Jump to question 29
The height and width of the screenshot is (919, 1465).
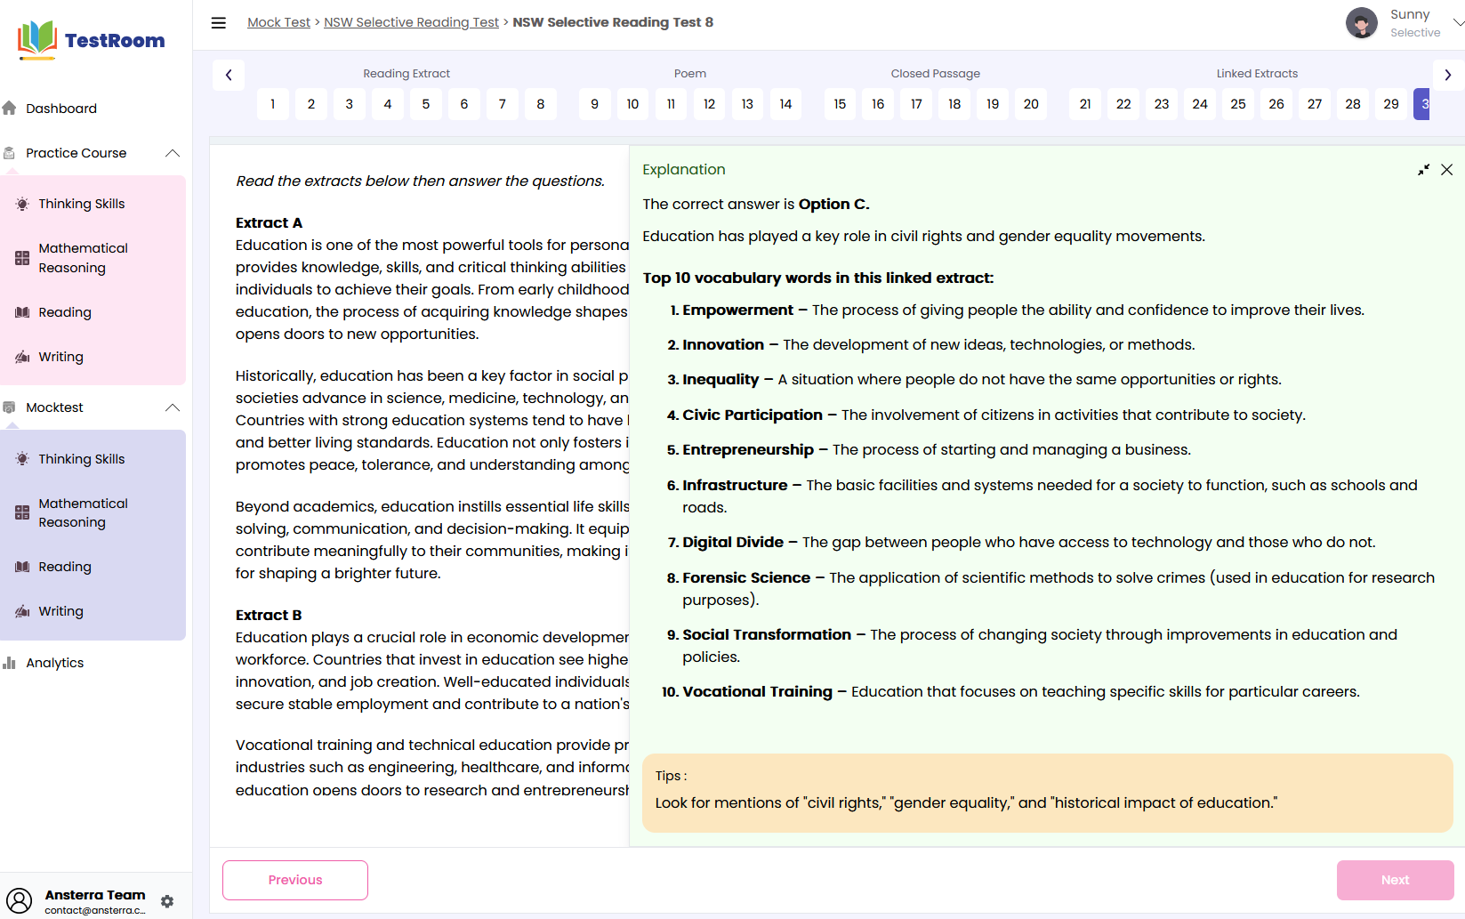1391,104
